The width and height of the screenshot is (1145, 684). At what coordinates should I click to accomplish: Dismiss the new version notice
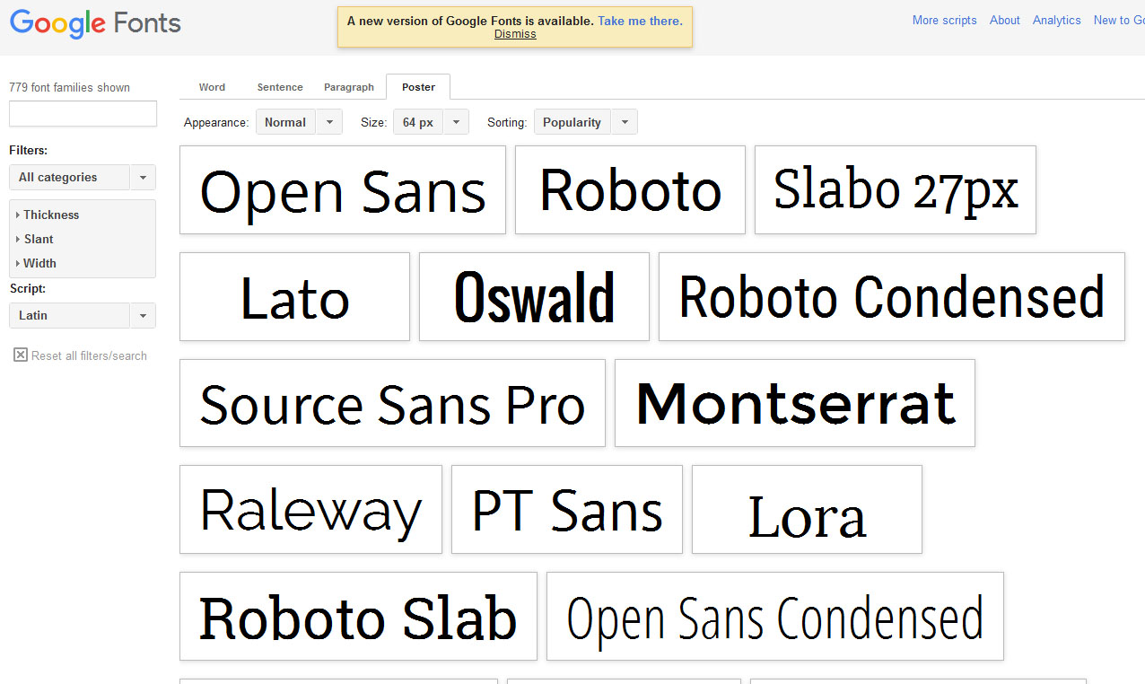515,34
